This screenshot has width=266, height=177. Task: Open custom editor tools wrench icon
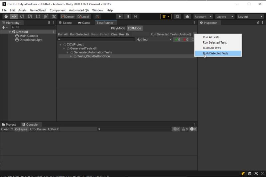pos(54,17)
